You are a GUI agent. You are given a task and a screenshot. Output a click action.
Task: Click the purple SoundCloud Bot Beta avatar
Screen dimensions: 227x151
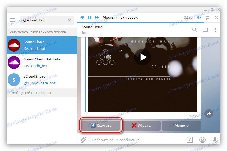pos(14,62)
